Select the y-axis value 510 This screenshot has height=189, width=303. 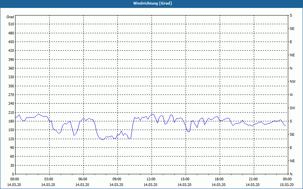coord(11,24)
